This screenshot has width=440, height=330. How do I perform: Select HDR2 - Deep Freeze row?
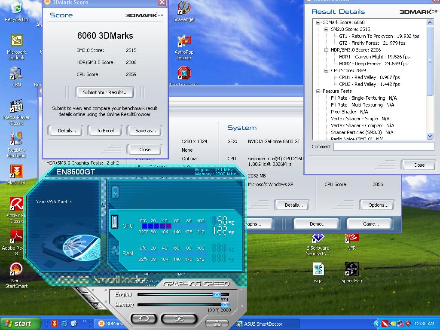[x=373, y=64]
